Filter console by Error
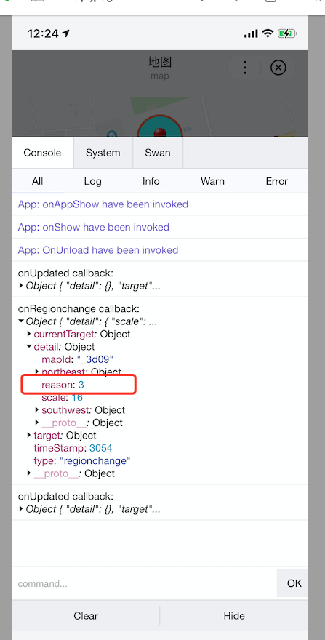This screenshot has height=640, width=325. [x=276, y=181]
